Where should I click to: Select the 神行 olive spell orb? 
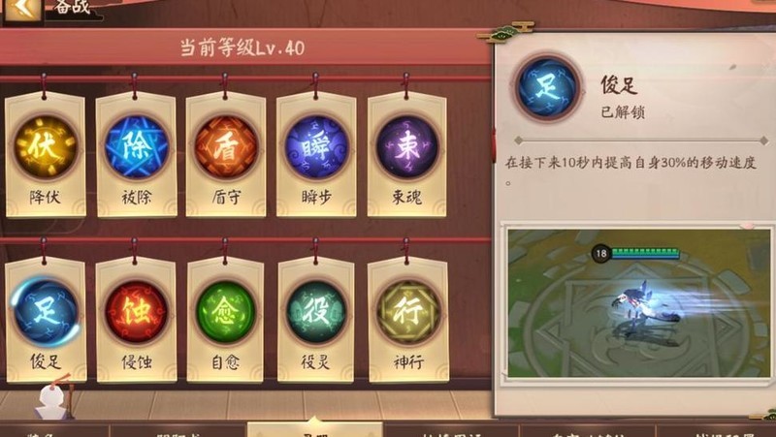[406, 311]
